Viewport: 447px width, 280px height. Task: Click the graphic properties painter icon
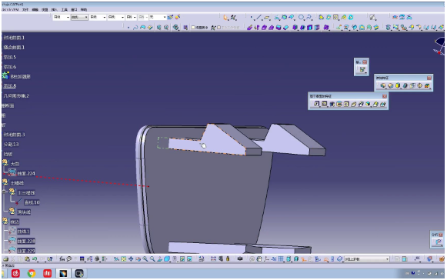click(170, 17)
